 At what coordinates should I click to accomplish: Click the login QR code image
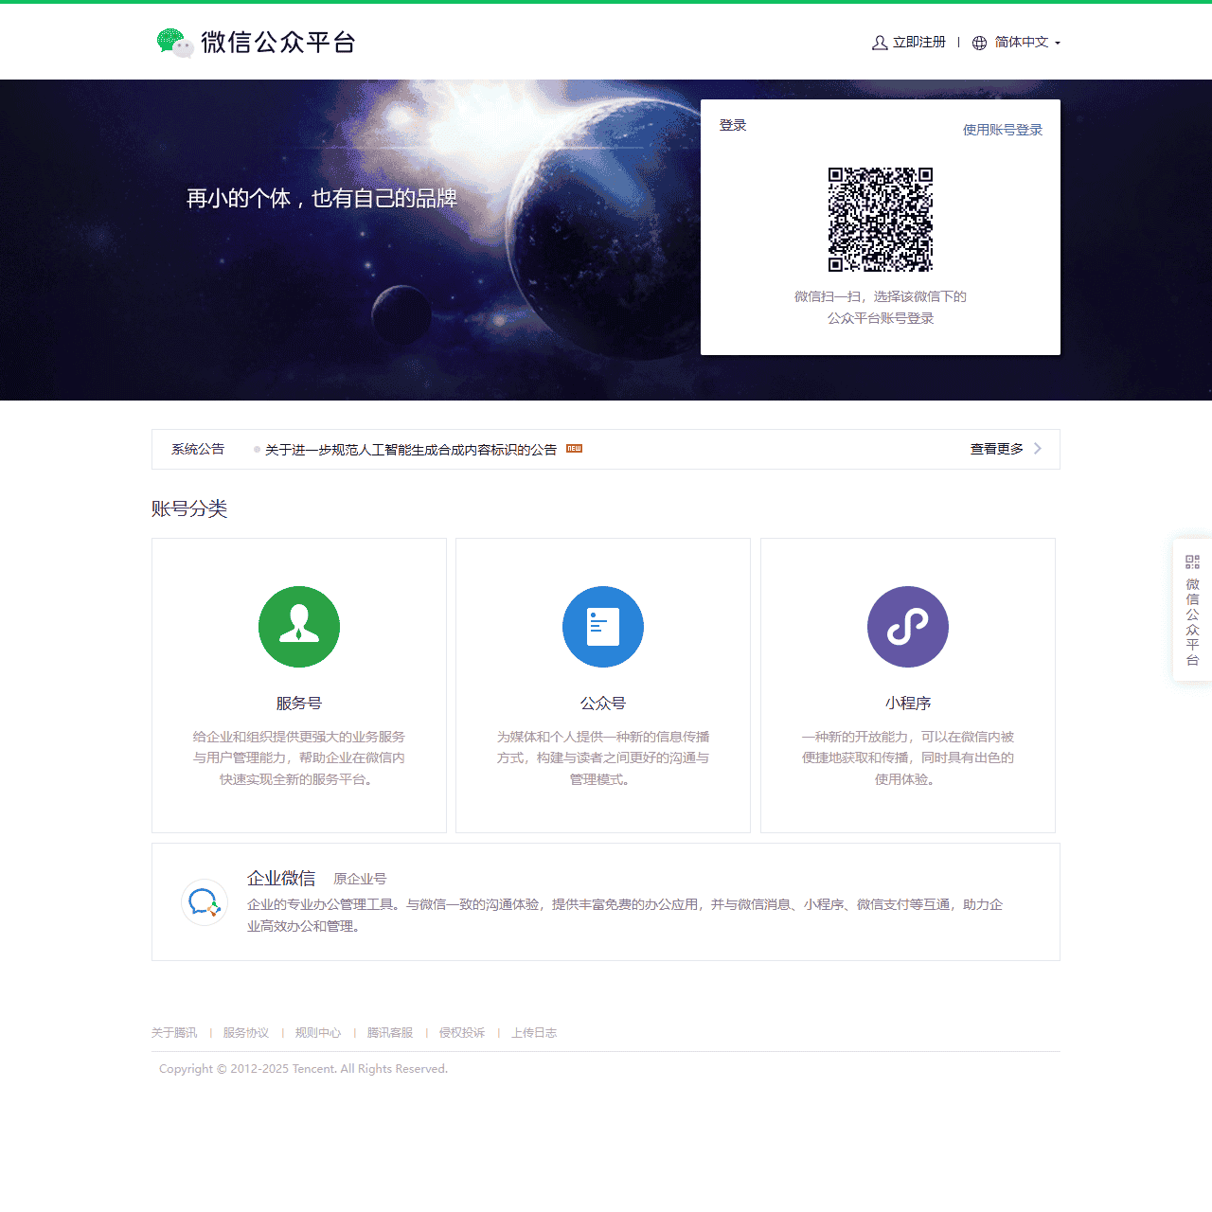click(881, 219)
